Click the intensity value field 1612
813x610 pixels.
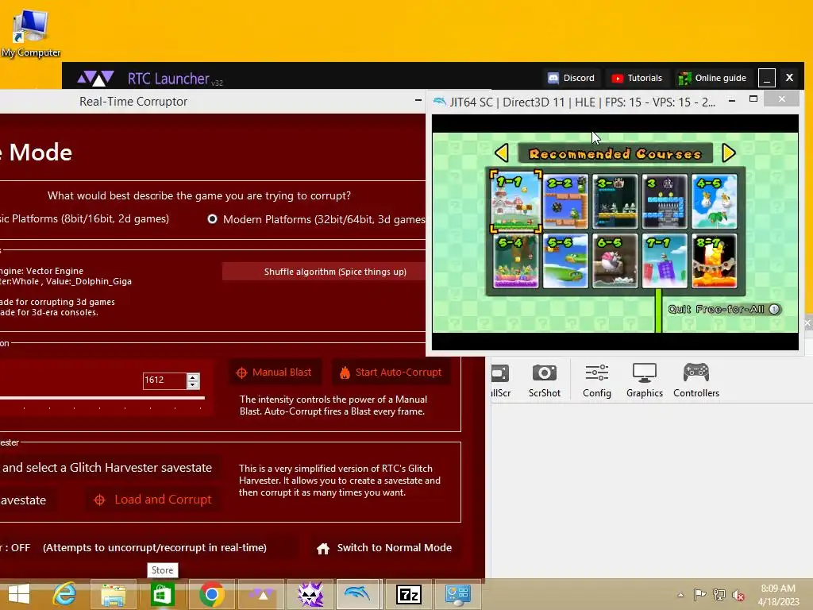pyautogui.click(x=164, y=380)
